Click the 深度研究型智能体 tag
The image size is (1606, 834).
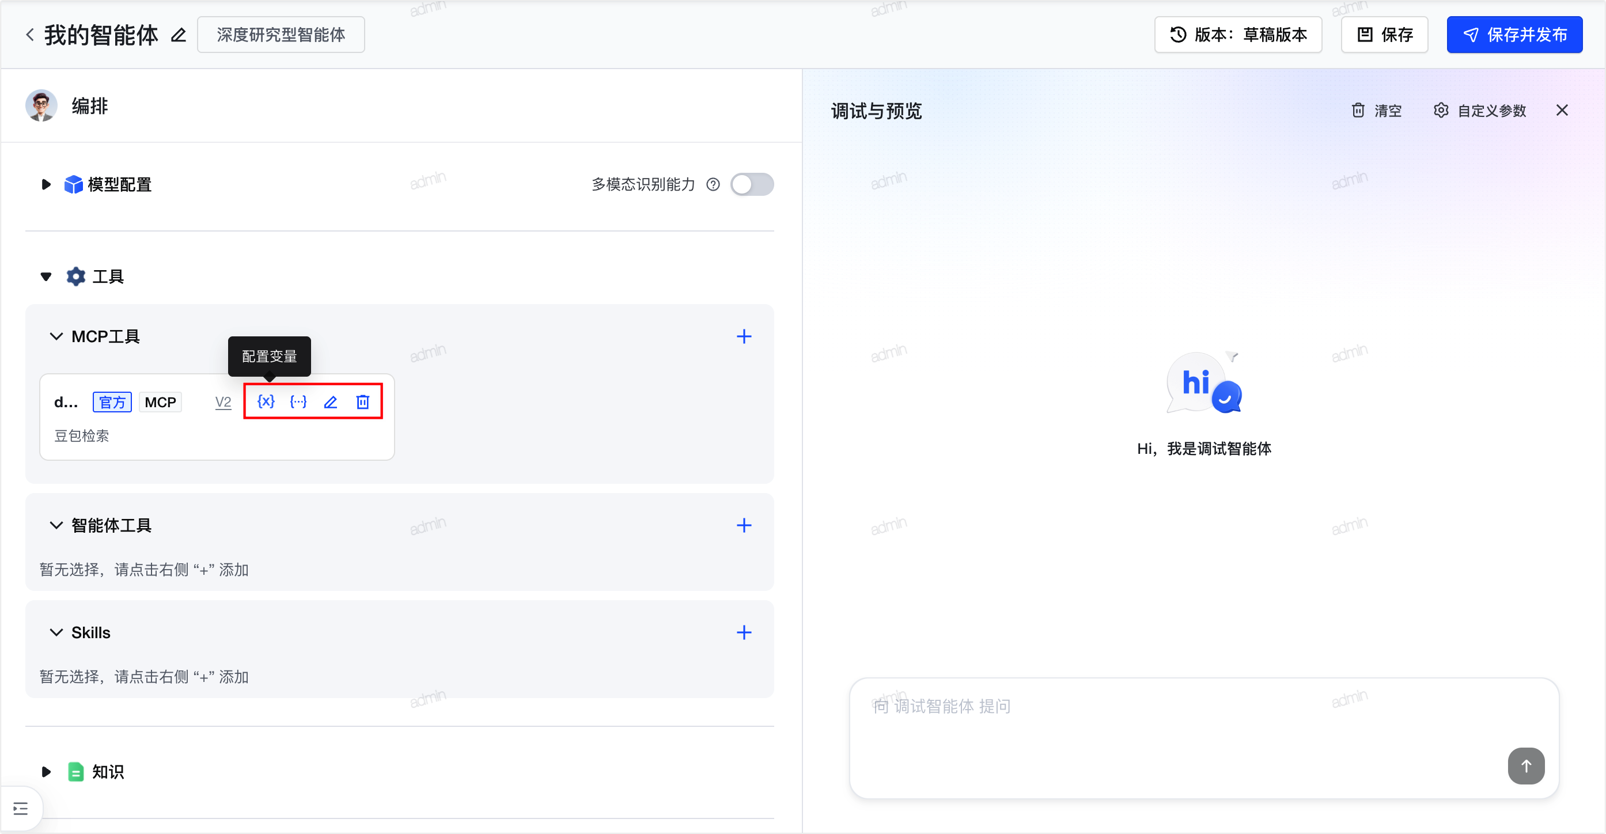[x=281, y=35]
